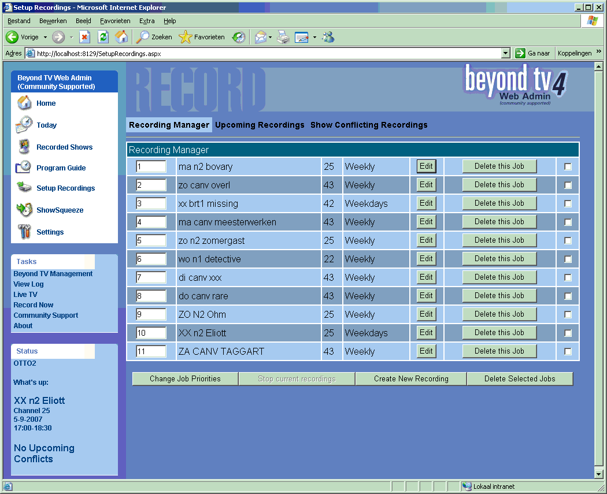The height and width of the screenshot is (494, 607).
Task: Open the Live TV task link
Action: (25, 295)
